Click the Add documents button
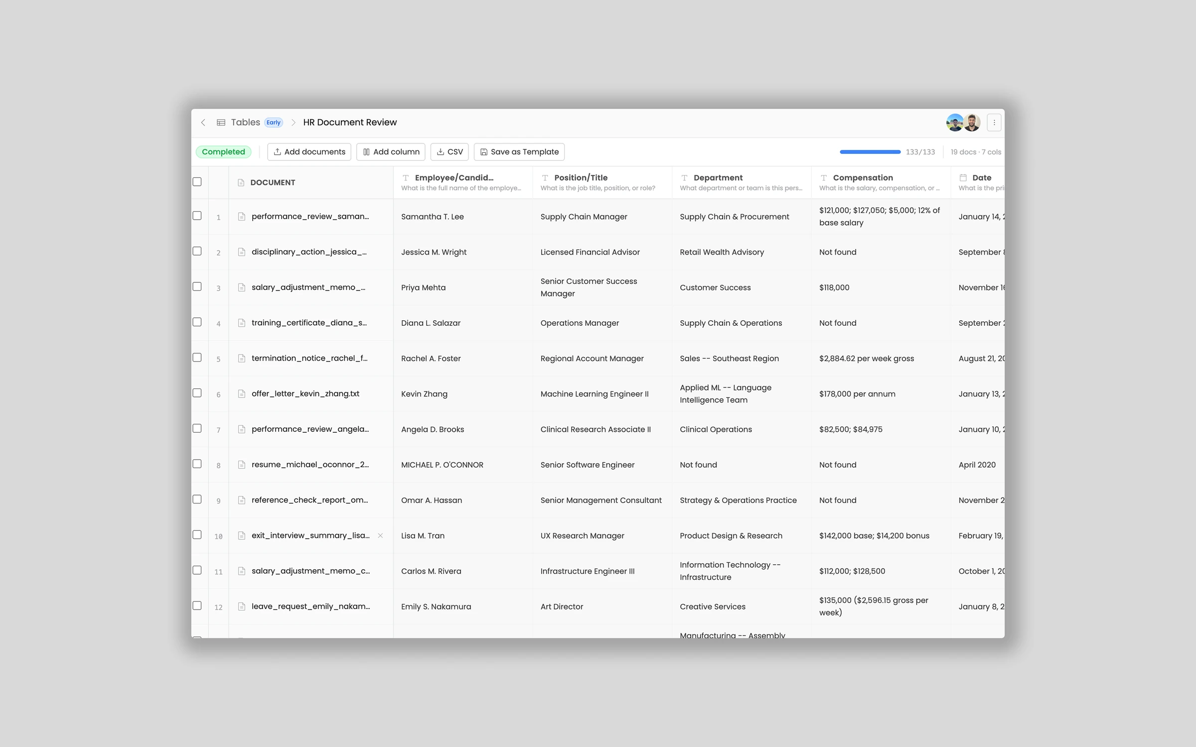 click(x=309, y=152)
